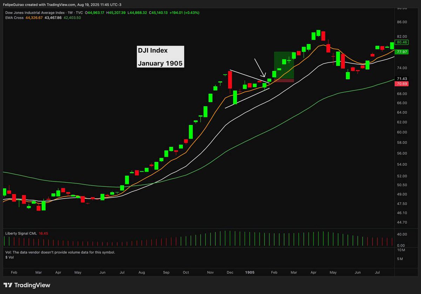Click the 66.00 price axis label

pos(401,103)
